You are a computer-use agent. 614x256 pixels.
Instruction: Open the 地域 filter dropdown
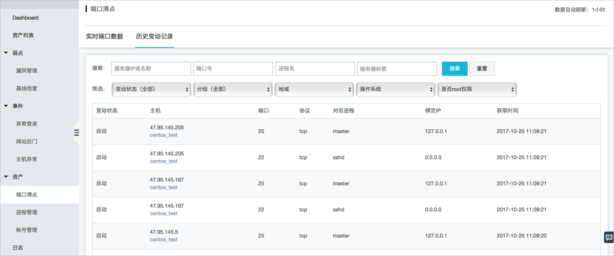click(314, 89)
